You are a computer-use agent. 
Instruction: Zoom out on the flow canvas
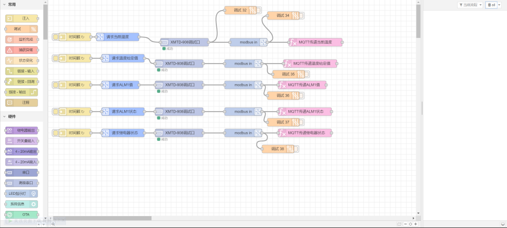pos(405,224)
